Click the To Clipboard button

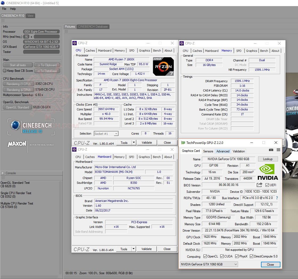tap(47, 65)
